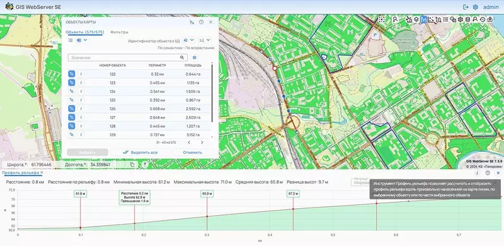Viewport: 504px width, 246px height.
Task: Toggle the highlighted relief profile tool
Action: [x=423, y=20]
